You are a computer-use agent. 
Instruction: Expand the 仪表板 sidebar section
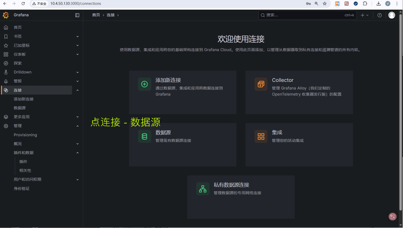(78, 54)
